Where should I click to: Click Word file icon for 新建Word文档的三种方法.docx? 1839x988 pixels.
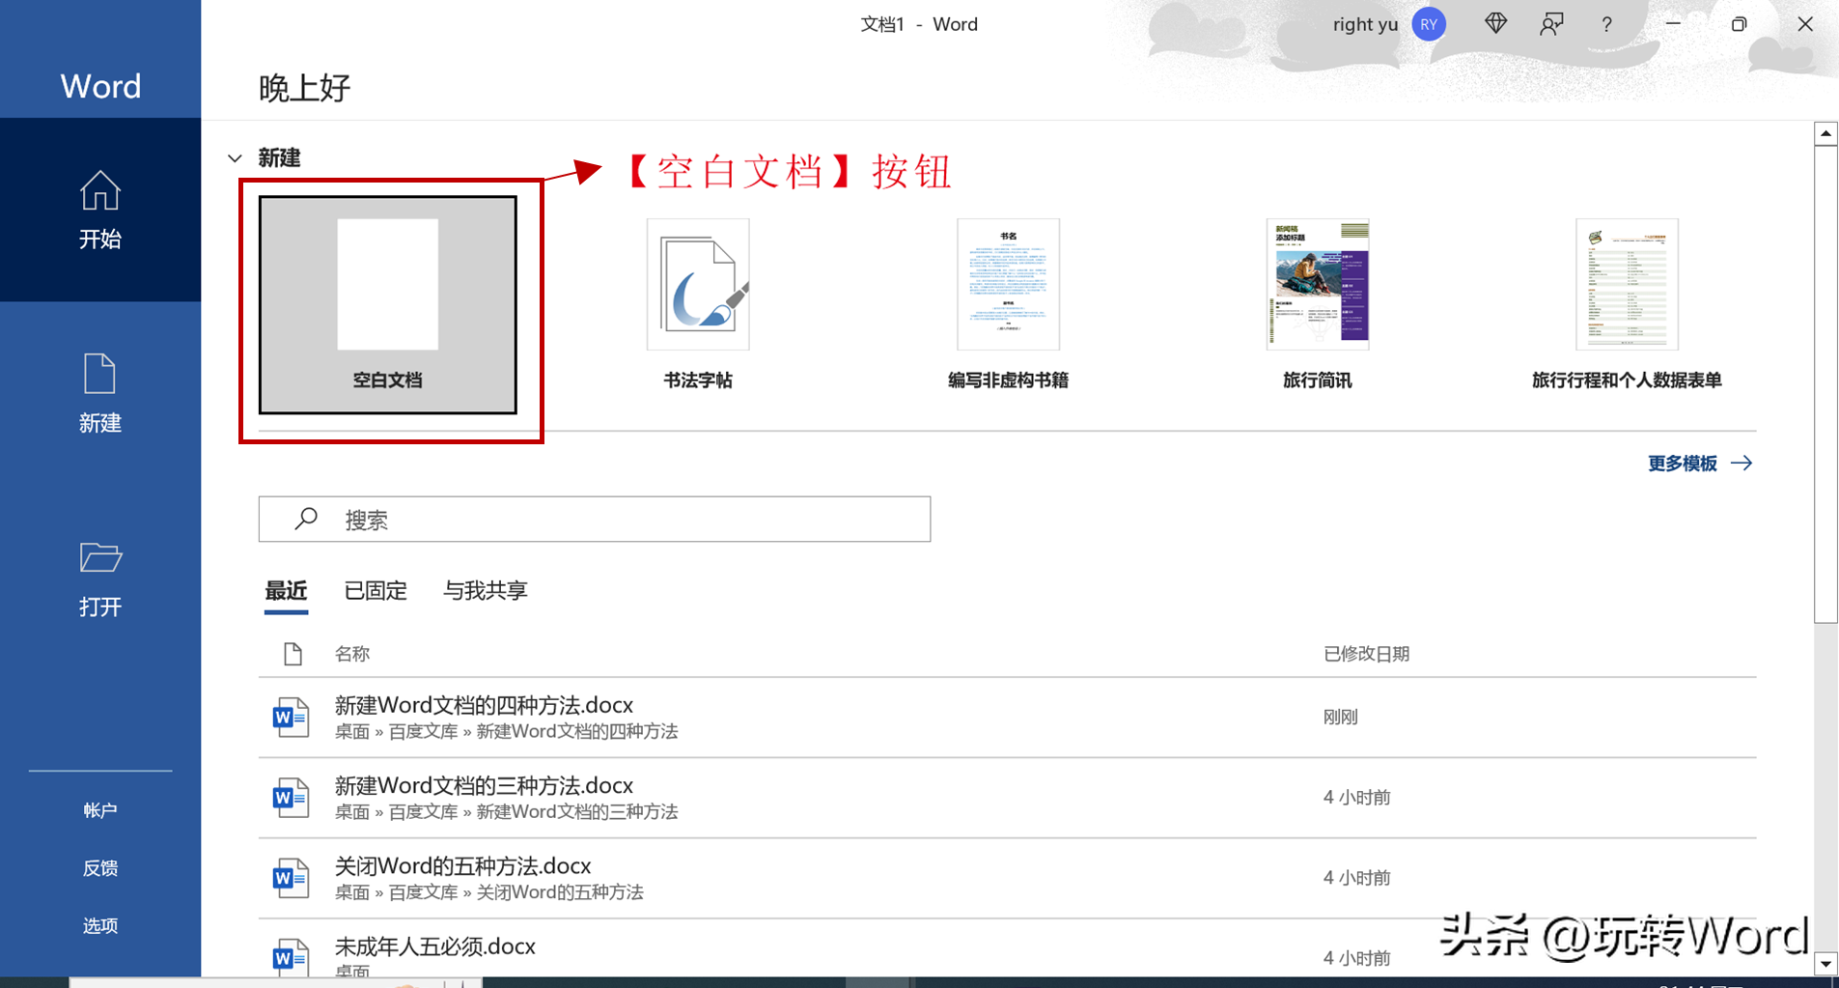291,798
